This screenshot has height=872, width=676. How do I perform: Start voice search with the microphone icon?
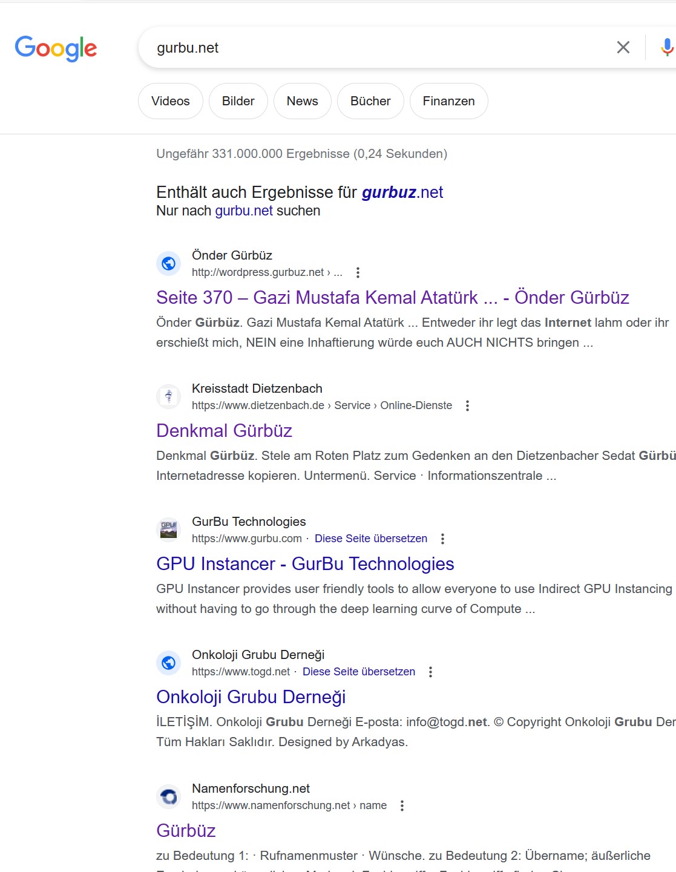(x=667, y=47)
